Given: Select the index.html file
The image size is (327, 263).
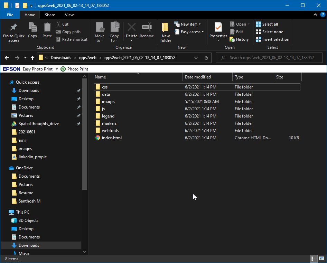Looking at the screenshot, I should tap(112, 138).
